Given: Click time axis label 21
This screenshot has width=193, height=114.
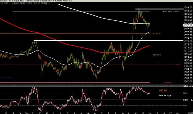Looking at the screenshot, I should [x=33, y=113].
